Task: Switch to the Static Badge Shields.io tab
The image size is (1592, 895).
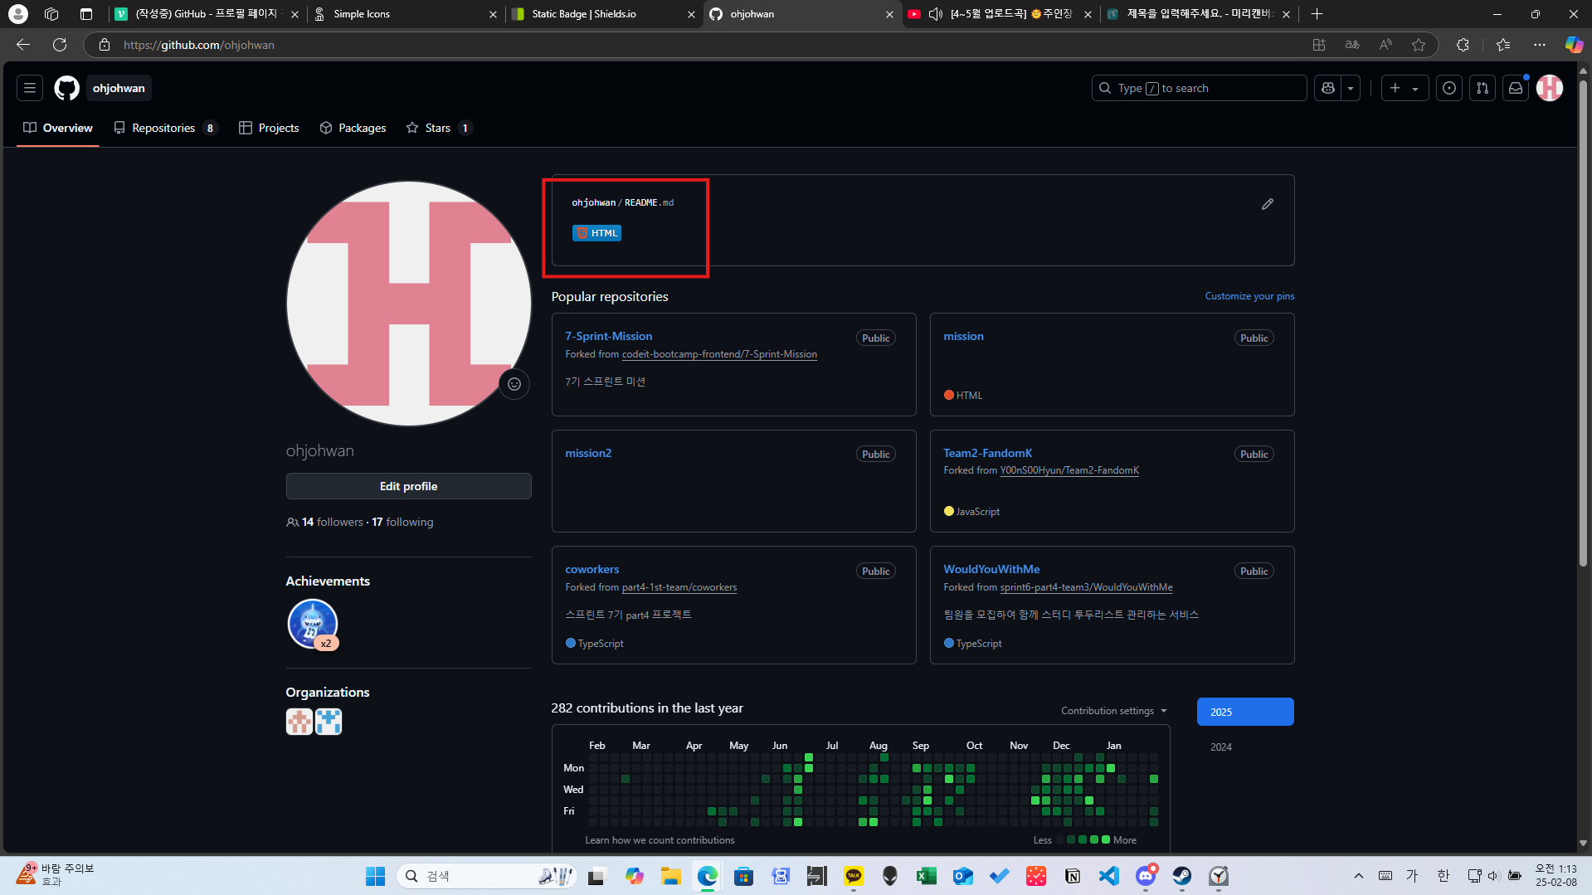Action: pyautogui.click(x=605, y=14)
